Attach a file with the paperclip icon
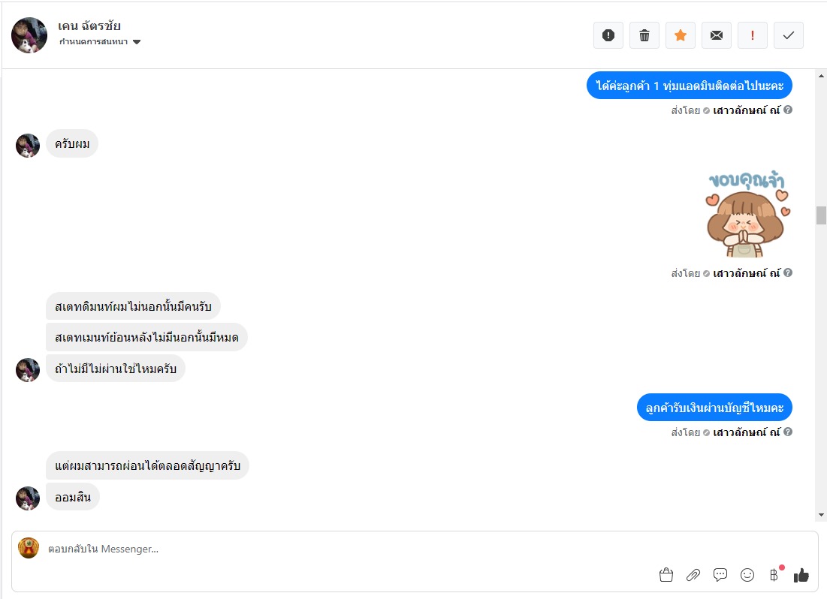This screenshot has width=827, height=599. click(x=693, y=575)
